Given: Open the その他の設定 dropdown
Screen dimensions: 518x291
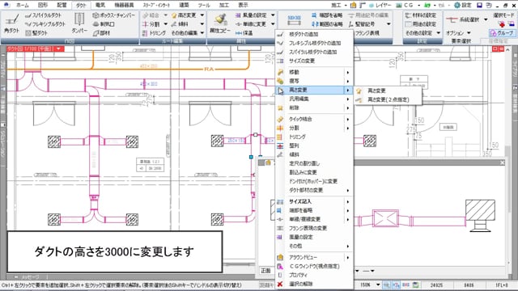Looking at the screenshot, I should point(422,33).
